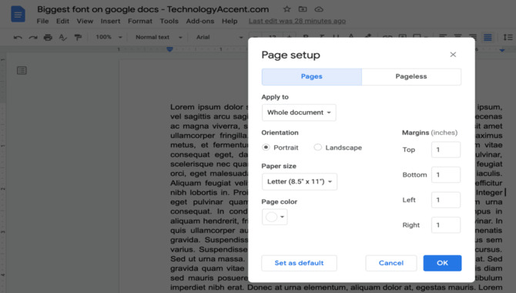This screenshot has height=293, width=516.
Task: Open the File menu
Action: [x=42, y=21]
